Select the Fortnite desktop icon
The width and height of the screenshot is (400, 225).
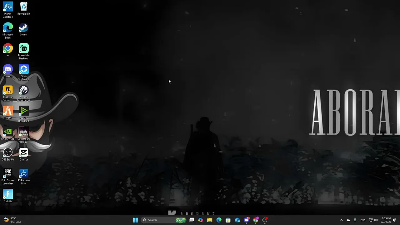[x=8, y=196]
